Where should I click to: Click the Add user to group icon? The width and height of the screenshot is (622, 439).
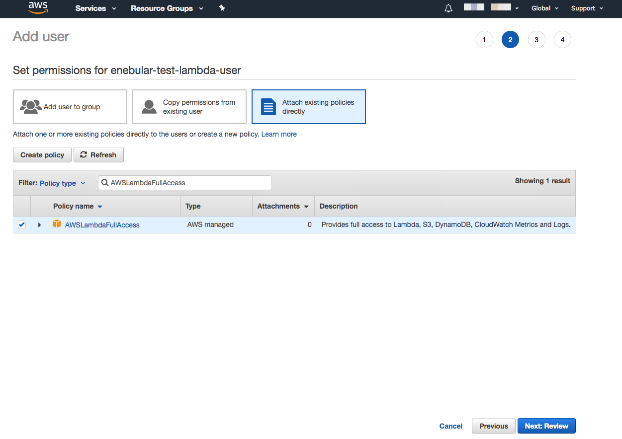(x=31, y=107)
